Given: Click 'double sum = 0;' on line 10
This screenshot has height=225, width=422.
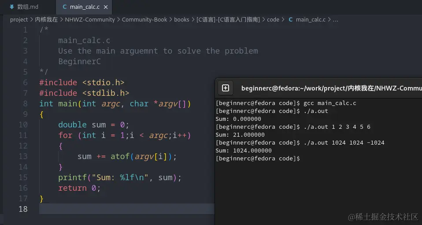Looking at the screenshot, I should click(94, 125).
